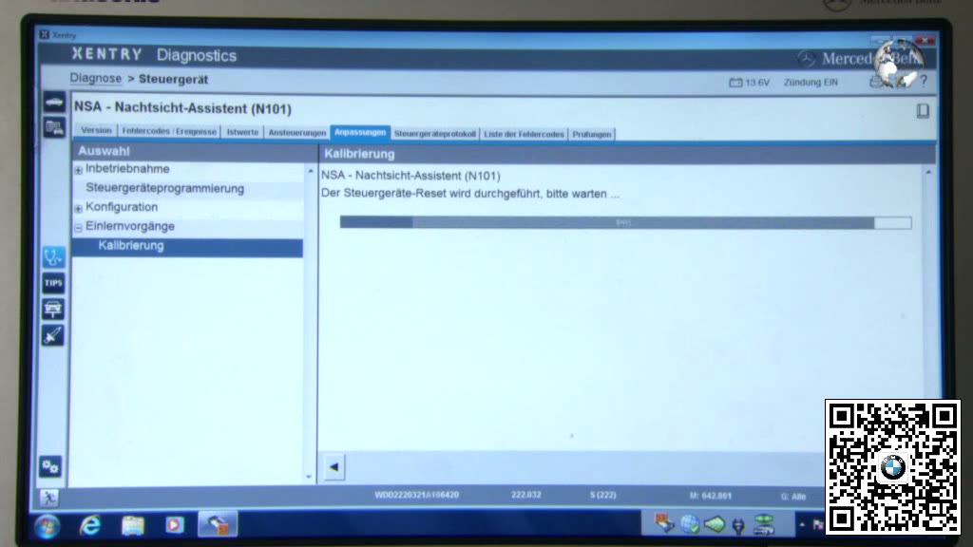The image size is (973, 547).
Task: Select Steuergeräteprogrammierung in the tree
Action: tap(164, 189)
